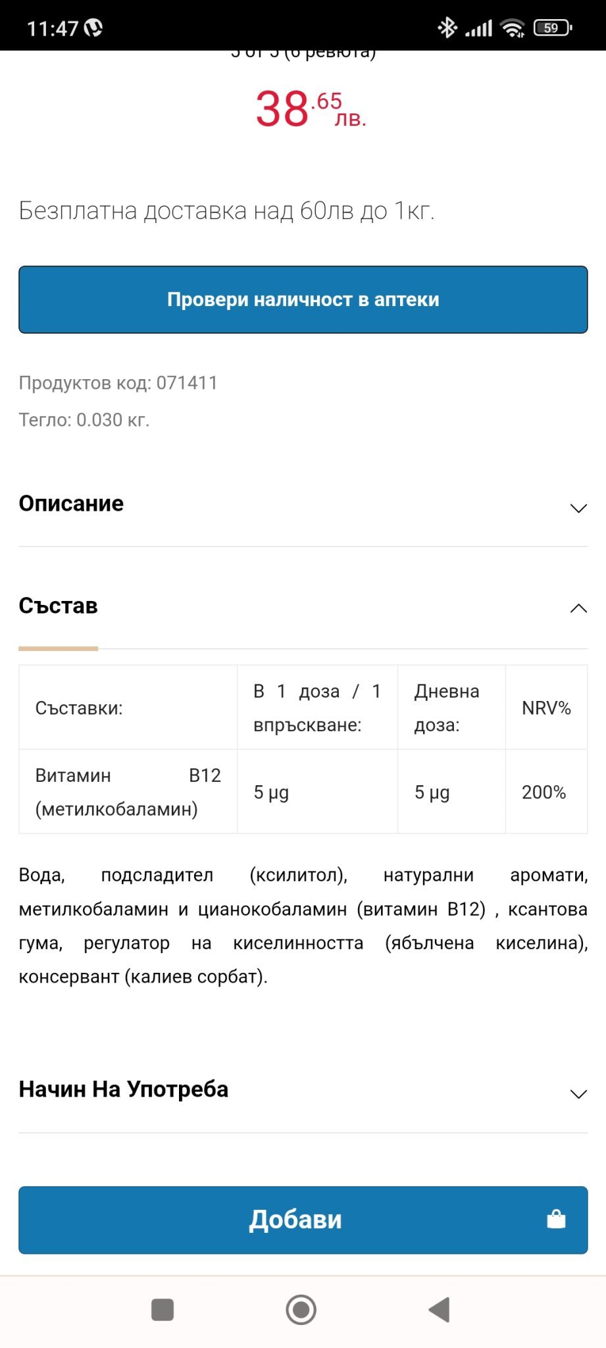Expand the Описание section chevron
Viewport: 606px width, 1348px height.
tap(578, 508)
